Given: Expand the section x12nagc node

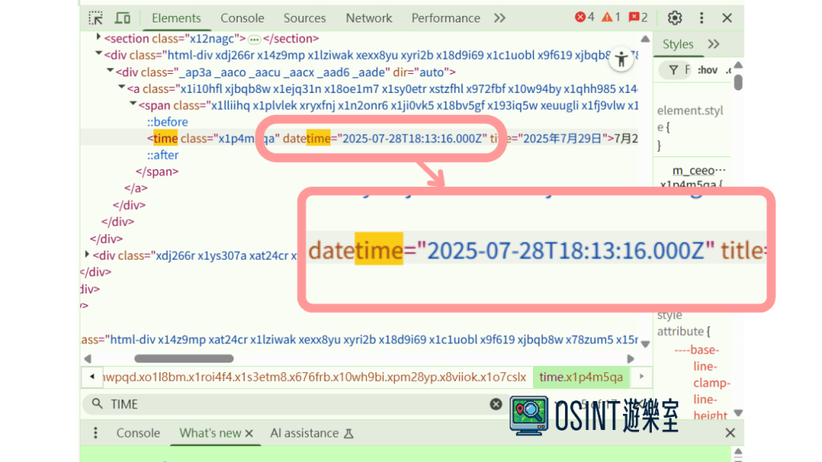Looking at the screenshot, I should pyautogui.click(x=99, y=38).
